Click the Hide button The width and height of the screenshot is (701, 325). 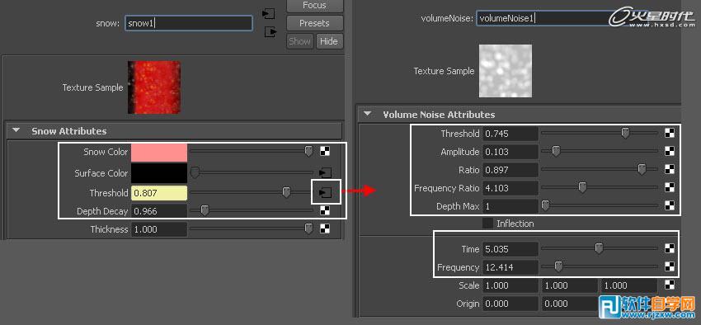(x=329, y=41)
